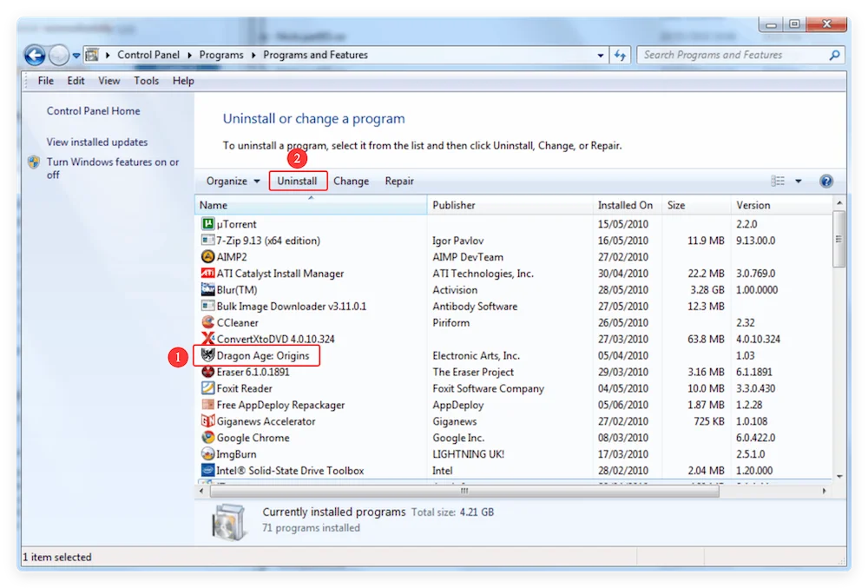868x588 pixels.
Task: Click the blue Help question mark icon
Action: (826, 181)
